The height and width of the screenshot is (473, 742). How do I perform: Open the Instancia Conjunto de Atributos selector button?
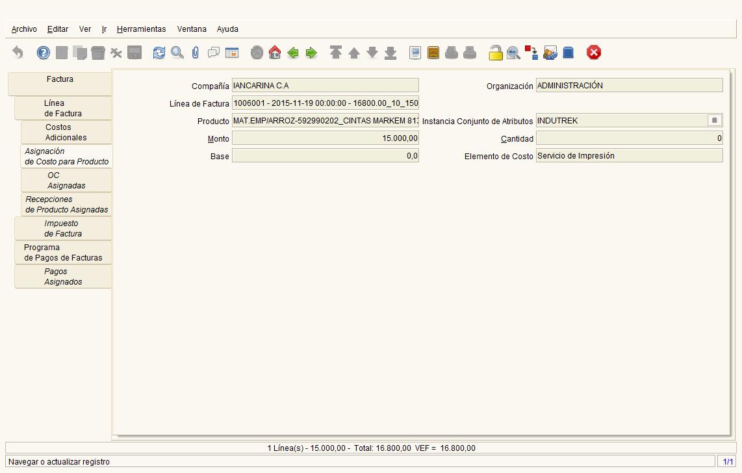coord(715,120)
